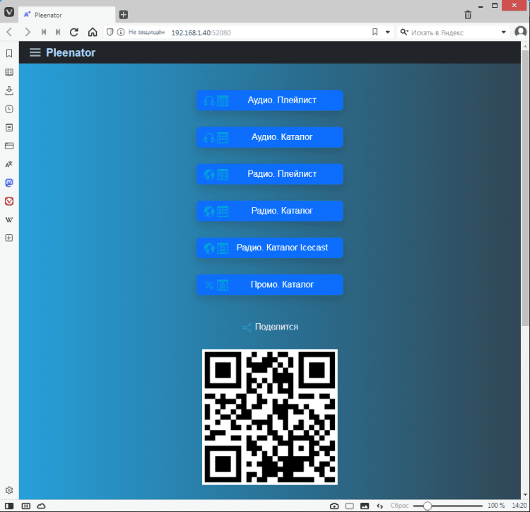Reset zoom with Сброс button
Image resolution: width=530 pixels, height=512 pixels.
click(x=399, y=506)
